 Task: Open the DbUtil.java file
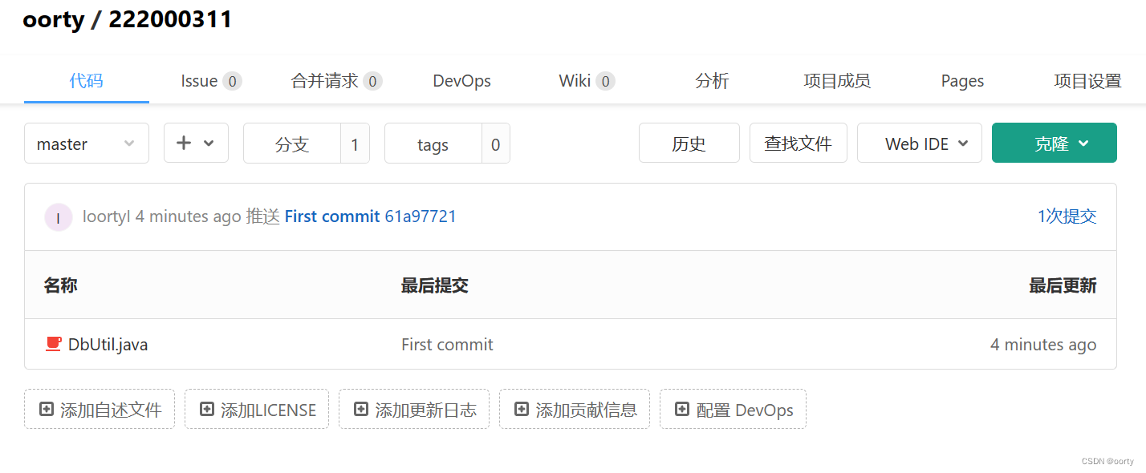[108, 345]
